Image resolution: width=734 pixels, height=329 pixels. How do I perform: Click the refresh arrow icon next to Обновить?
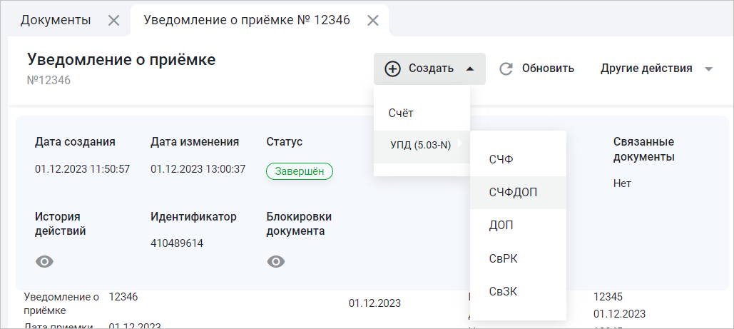coord(506,69)
